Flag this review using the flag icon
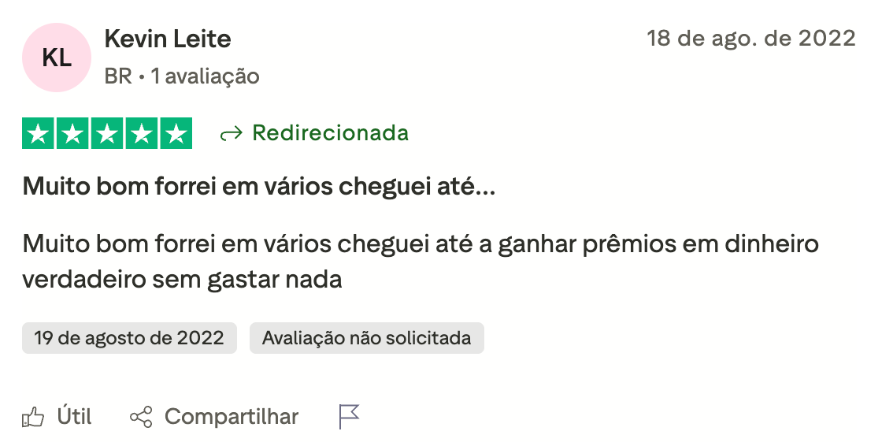This screenshot has height=446, width=882. 350,417
